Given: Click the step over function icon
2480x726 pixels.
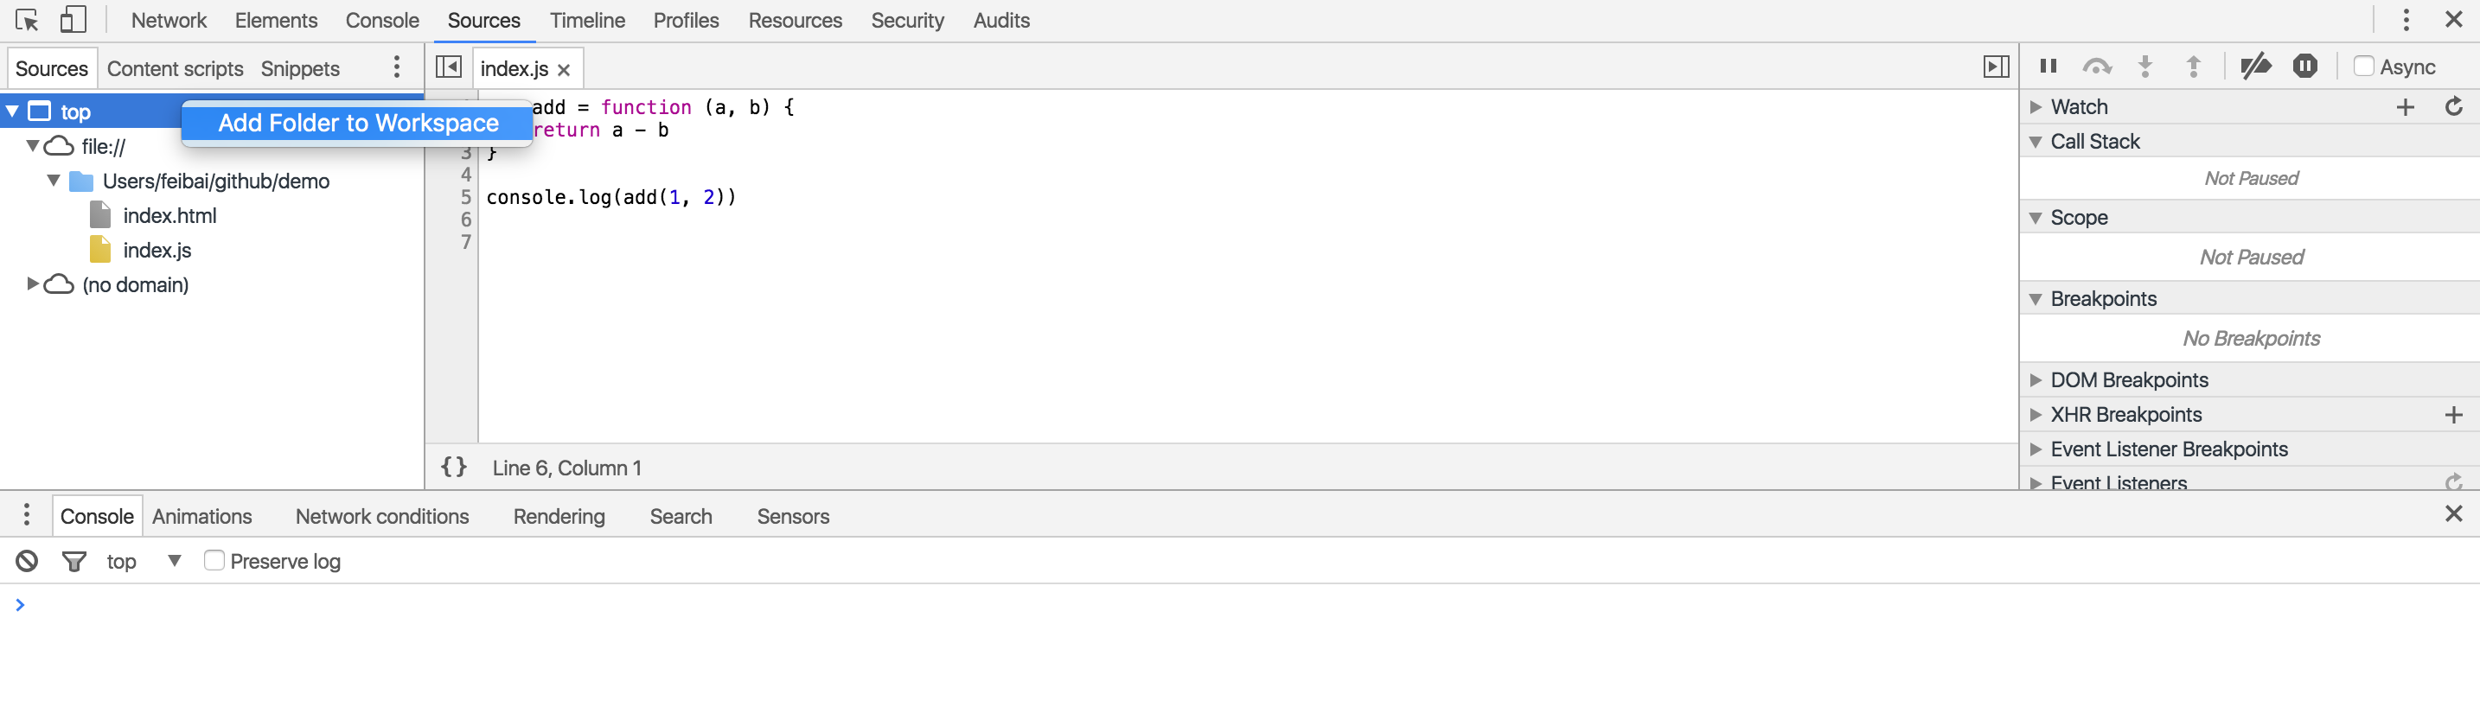Looking at the screenshot, I should 2096,67.
